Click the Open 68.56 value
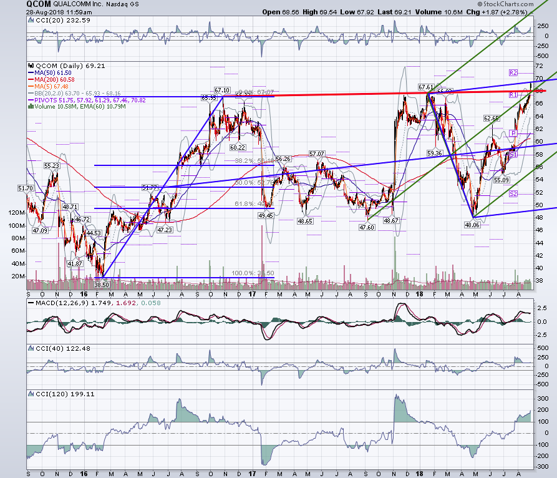 pyautogui.click(x=281, y=12)
